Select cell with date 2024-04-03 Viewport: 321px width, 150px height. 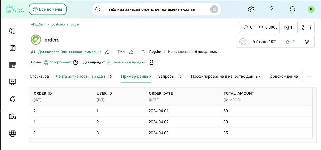[x=159, y=133]
